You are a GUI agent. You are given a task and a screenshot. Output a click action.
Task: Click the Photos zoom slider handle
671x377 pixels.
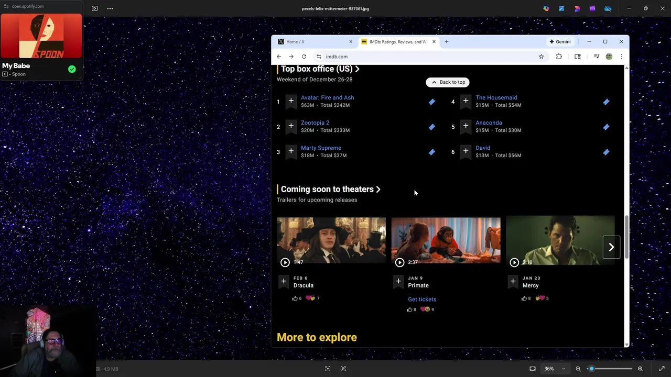[x=591, y=369]
